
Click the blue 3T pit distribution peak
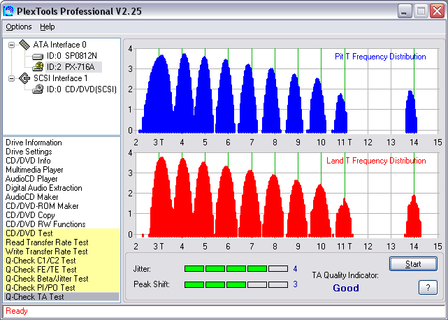click(158, 94)
